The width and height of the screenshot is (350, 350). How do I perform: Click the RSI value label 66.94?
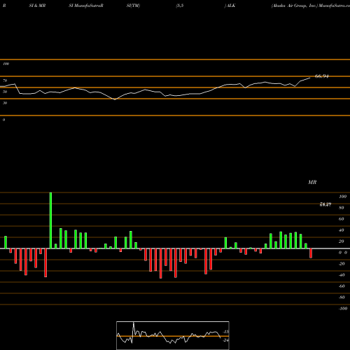322,76
